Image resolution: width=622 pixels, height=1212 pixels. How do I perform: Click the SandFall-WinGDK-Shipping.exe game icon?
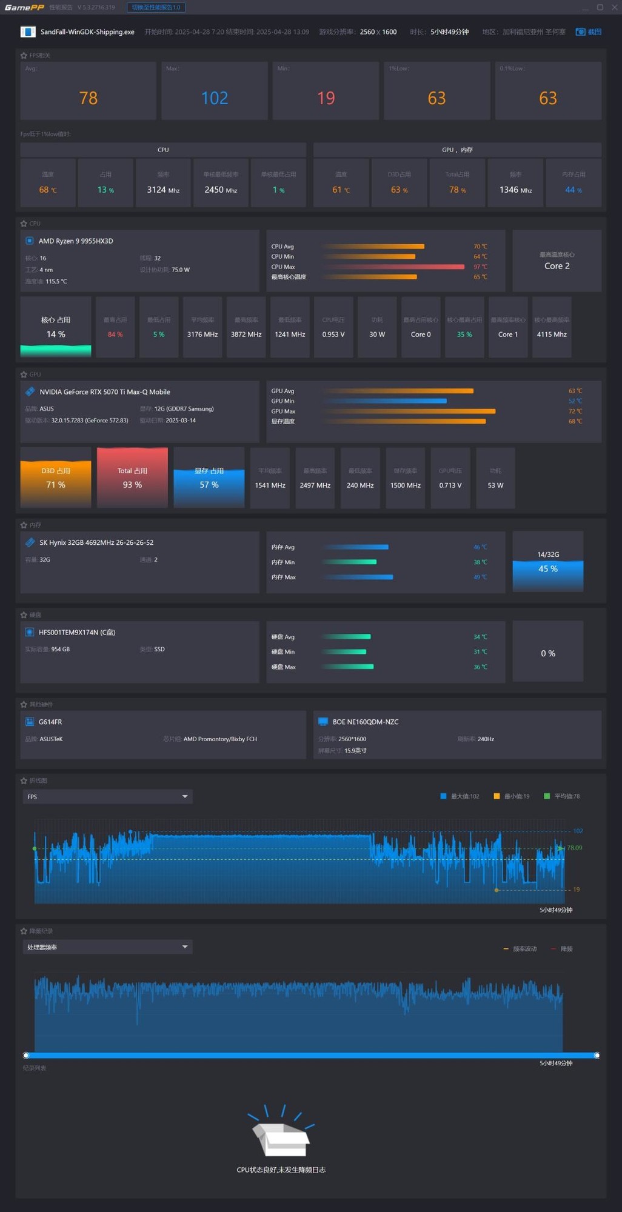[28, 32]
